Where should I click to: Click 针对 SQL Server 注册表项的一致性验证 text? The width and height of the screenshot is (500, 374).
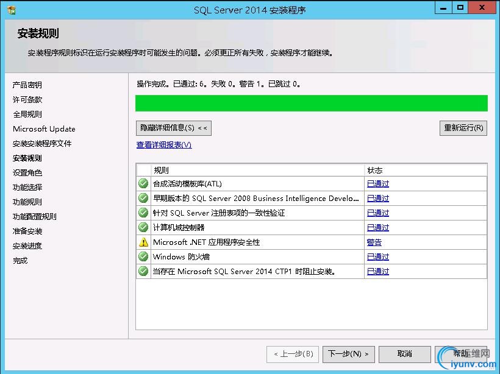pos(219,213)
